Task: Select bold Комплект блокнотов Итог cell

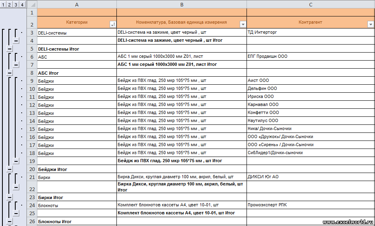Action: point(182,213)
